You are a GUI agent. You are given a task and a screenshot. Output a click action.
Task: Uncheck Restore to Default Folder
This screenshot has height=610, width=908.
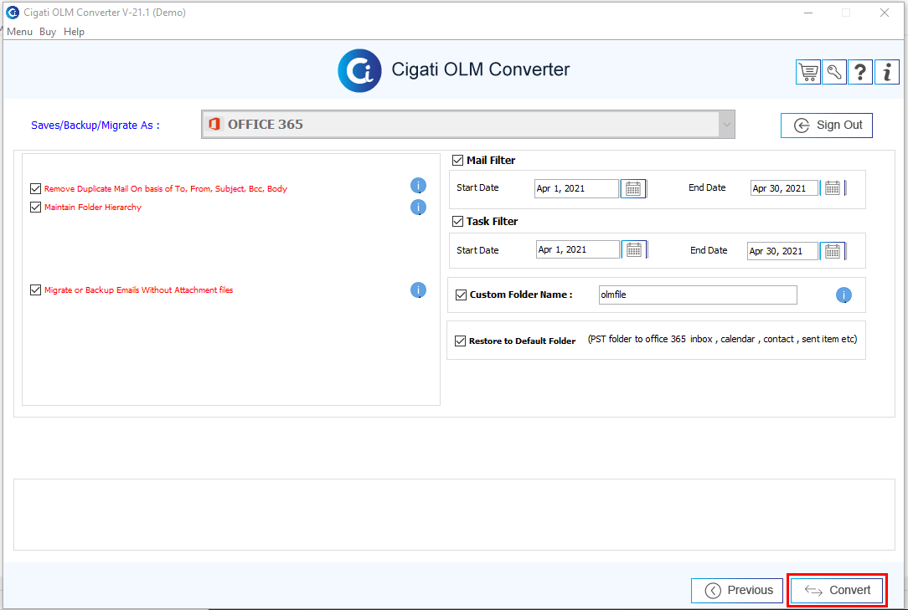pos(461,341)
